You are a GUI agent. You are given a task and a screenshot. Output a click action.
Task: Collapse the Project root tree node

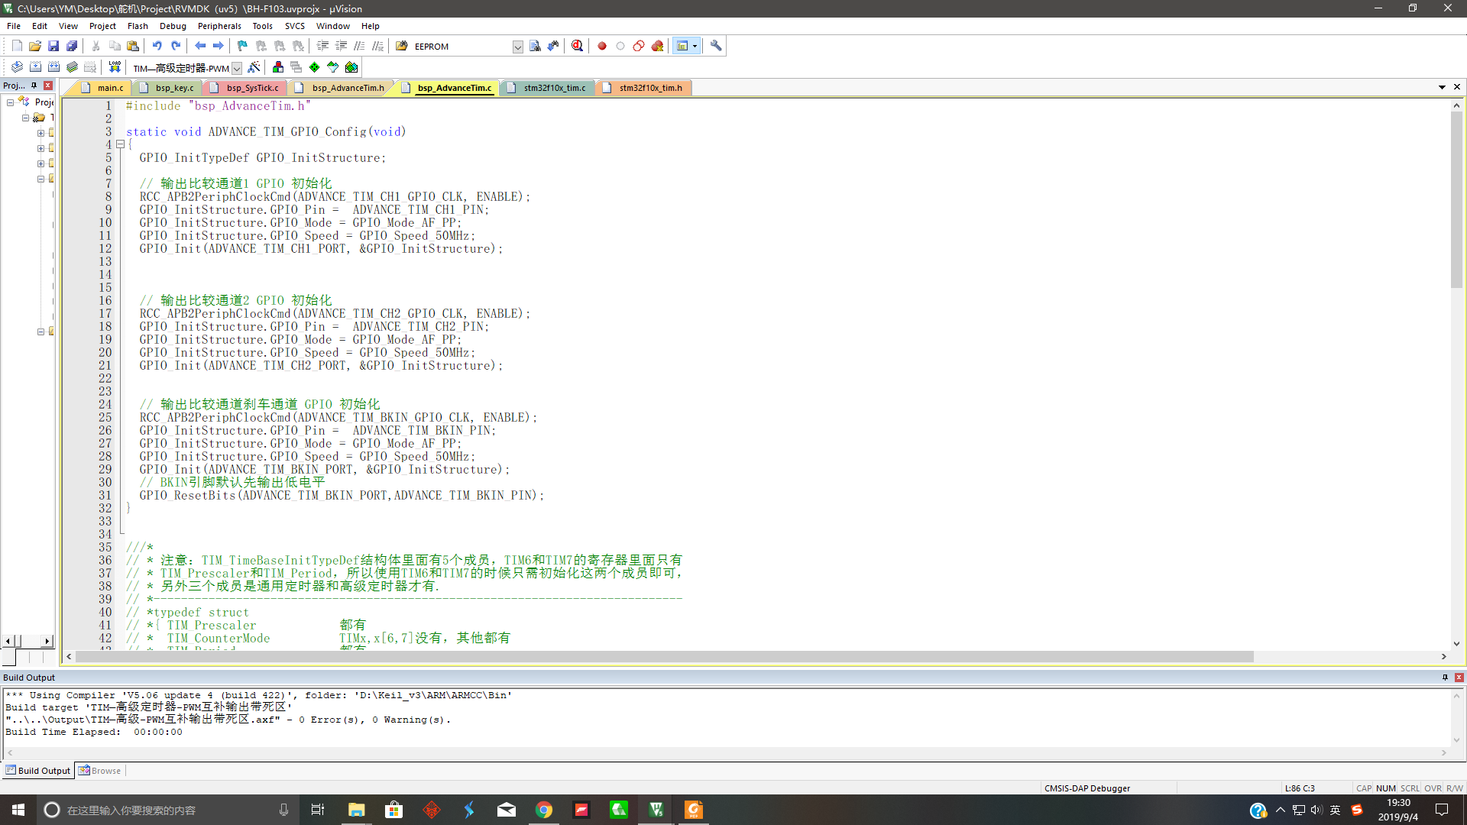pos(10,102)
